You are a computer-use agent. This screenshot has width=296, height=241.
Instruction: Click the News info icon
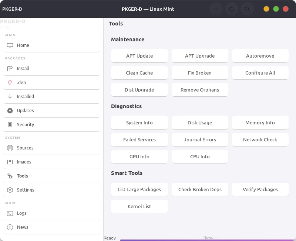pyautogui.click(x=10, y=227)
